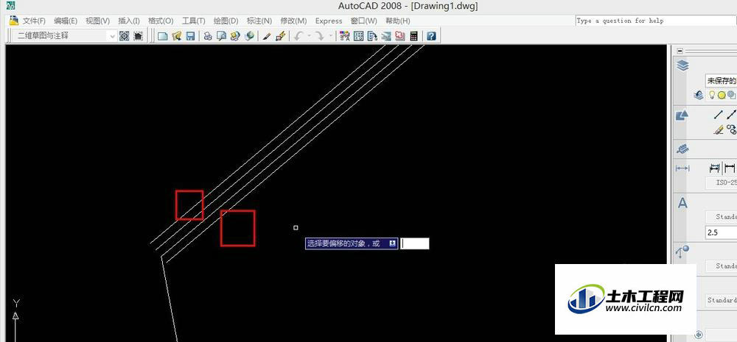The image size is (737, 342).
Task: Click the Undo arrow
Action: 298,35
